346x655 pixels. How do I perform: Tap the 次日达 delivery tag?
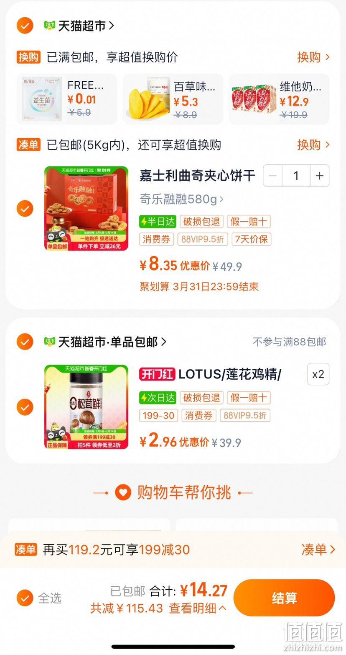pyautogui.click(x=158, y=398)
